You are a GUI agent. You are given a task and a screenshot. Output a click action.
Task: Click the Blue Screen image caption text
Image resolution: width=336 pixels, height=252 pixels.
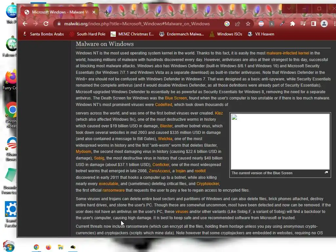262,173
